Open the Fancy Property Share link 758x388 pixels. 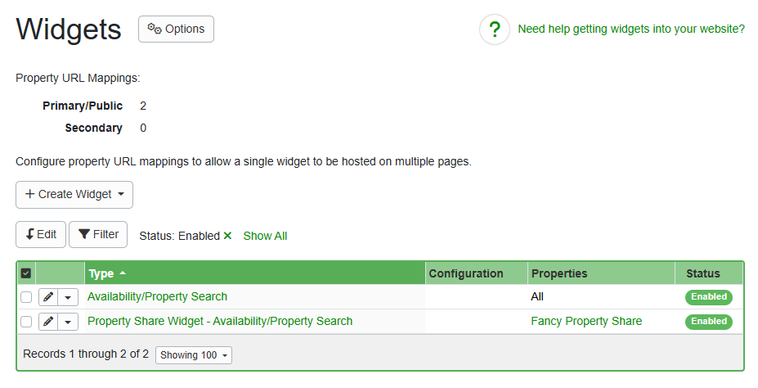586,321
